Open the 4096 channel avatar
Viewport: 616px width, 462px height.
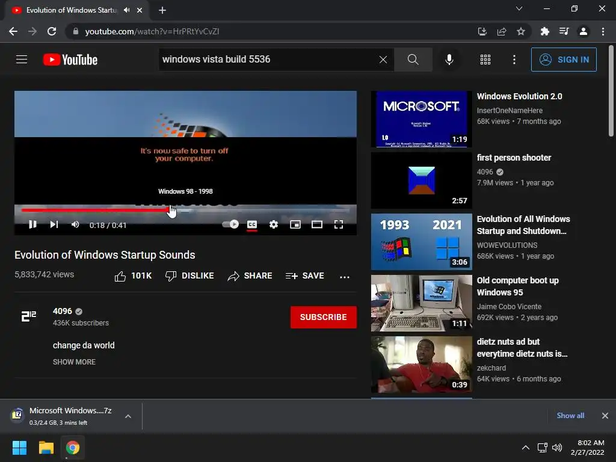(29, 316)
